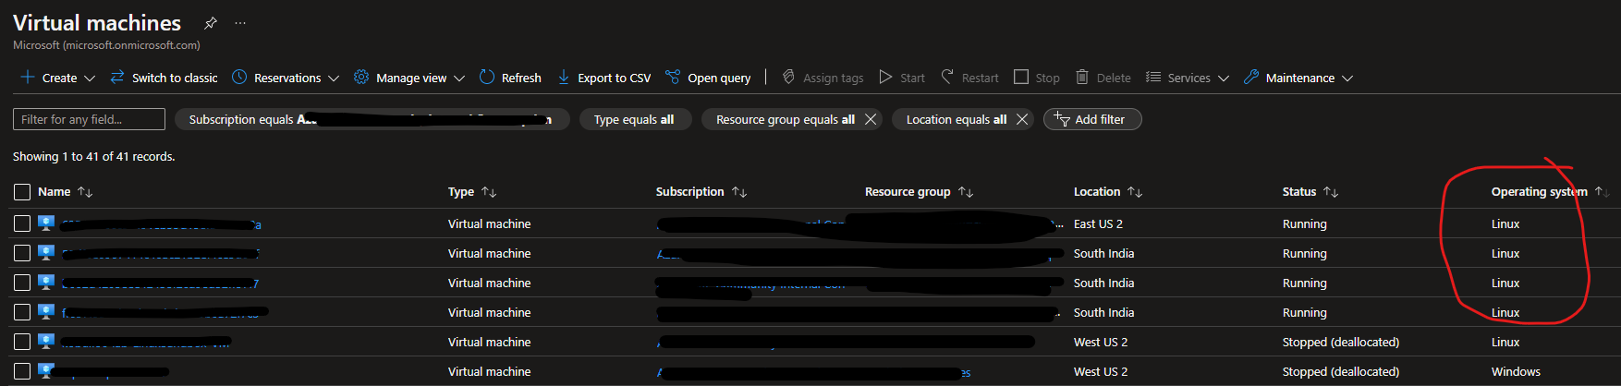Sort by Type column
The width and height of the screenshot is (1621, 386).
pos(489,192)
